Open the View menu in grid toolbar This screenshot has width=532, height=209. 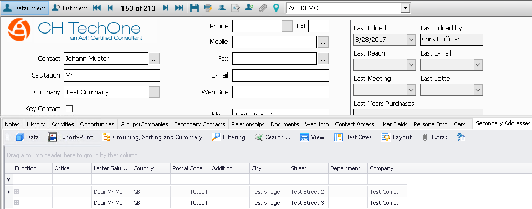tap(312, 137)
